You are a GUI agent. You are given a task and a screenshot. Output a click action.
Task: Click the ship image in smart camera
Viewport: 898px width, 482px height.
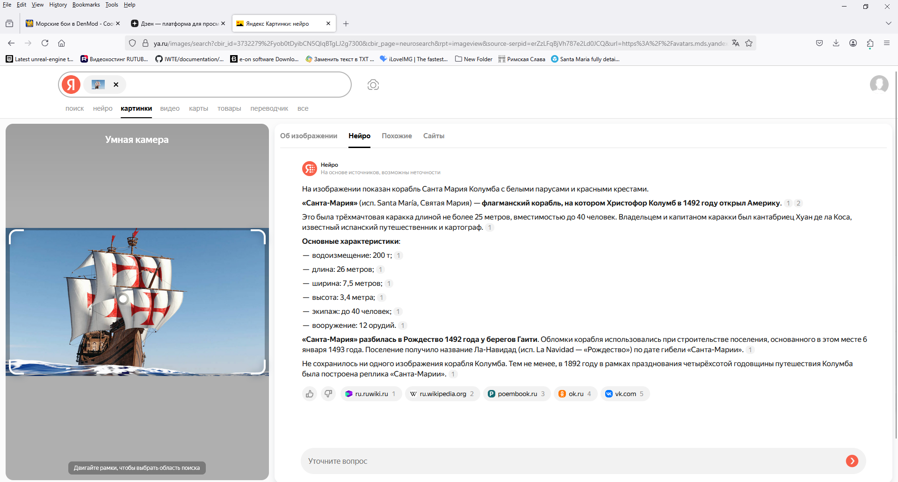[137, 302]
